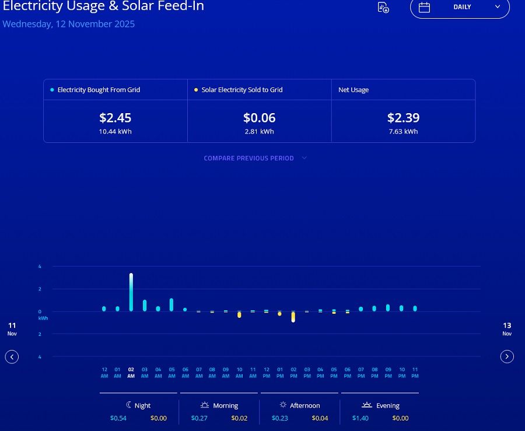Screen dimensions: 525x431
Task: Click the calendar icon in period selector
Action: [x=425, y=8]
